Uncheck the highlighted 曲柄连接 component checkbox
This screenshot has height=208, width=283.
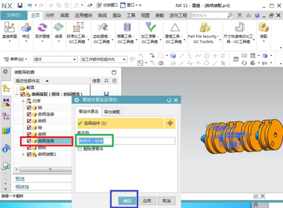29,141
